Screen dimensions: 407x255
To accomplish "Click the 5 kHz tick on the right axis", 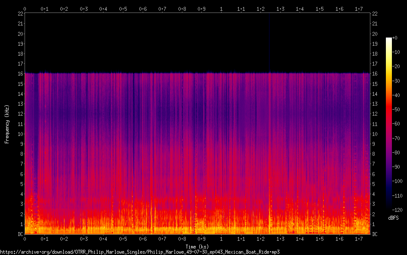I will click(373, 184).
